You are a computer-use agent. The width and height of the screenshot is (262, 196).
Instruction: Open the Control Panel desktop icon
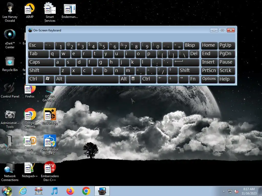click(x=10, y=90)
